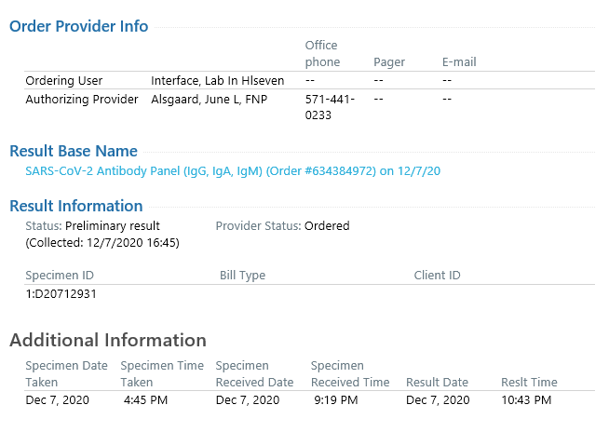Click the Result Base Name heading
Image resolution: width=609 pixels, height=432 pixels.
pyautogui.click(x=74, y=151)
